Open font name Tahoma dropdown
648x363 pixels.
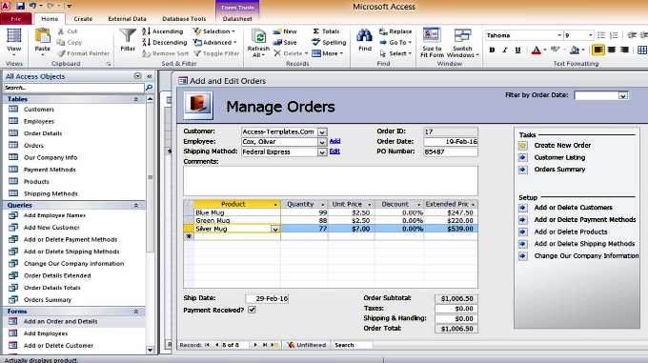click(559, 35)
